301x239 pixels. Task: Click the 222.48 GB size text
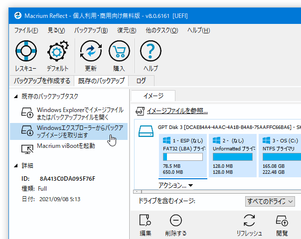coord(274,172)
